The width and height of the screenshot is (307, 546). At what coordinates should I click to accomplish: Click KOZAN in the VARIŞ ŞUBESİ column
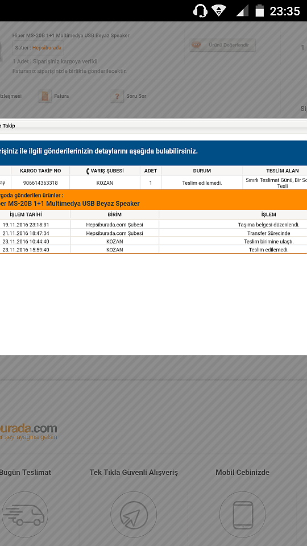tap(105, 183)
